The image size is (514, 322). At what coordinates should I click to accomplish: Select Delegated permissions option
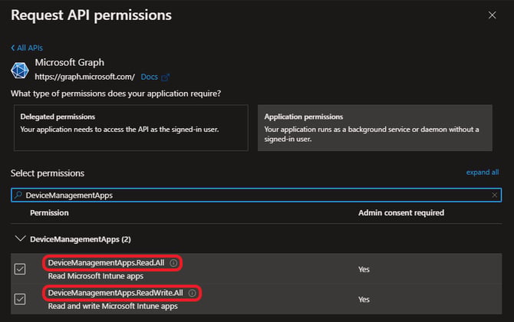[130, 128]
